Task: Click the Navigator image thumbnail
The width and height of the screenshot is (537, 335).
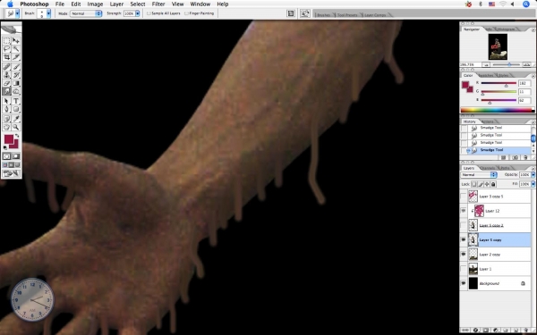Action: click(498, 46)
